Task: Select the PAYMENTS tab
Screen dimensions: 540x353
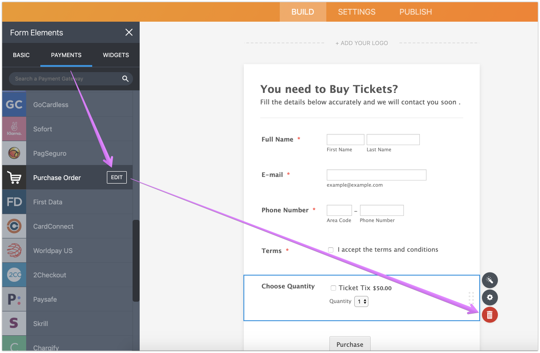Action: [66, 55]
